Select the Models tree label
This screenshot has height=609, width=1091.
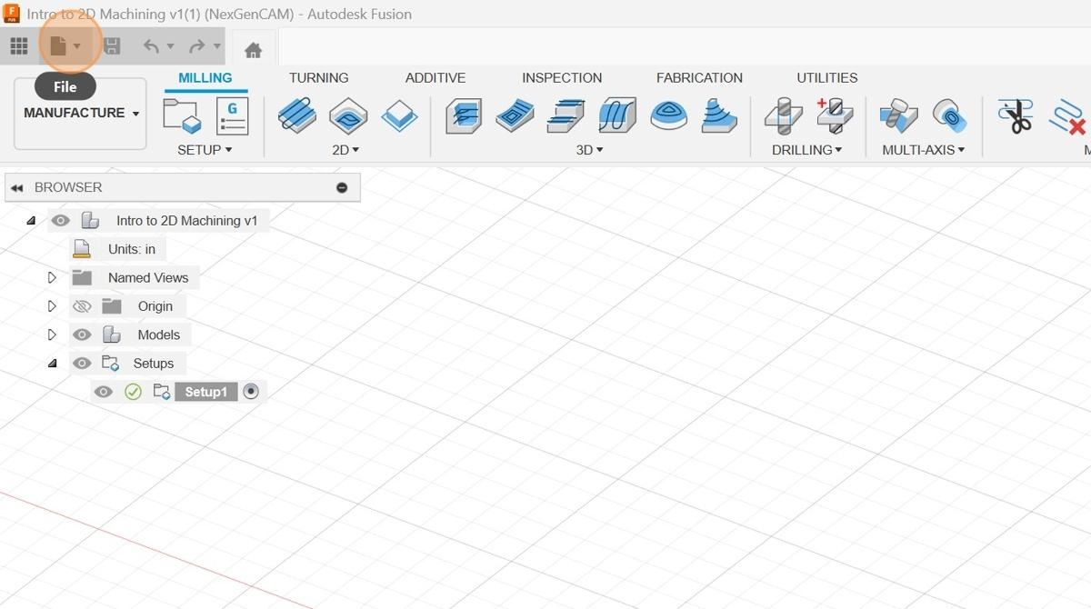[x=158, y=334]
